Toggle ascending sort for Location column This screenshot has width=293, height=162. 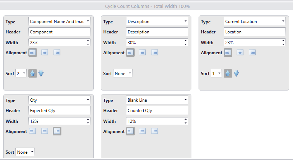coord(228,73)
